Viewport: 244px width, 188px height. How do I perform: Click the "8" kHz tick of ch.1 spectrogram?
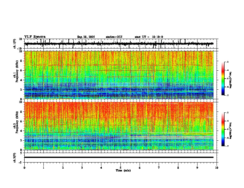[x=21, y=61]
